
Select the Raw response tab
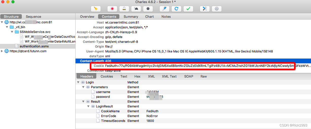[204, 76]
